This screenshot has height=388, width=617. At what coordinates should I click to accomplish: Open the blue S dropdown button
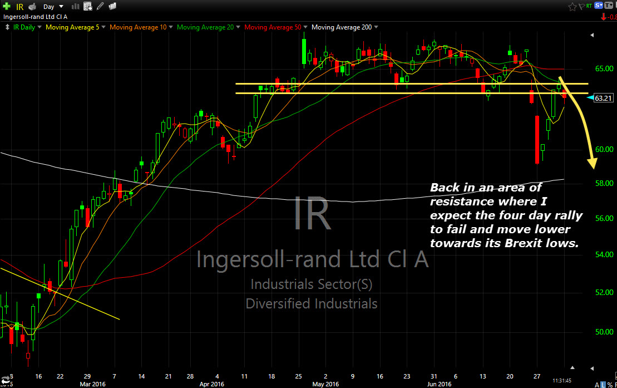tap(599, 6)
